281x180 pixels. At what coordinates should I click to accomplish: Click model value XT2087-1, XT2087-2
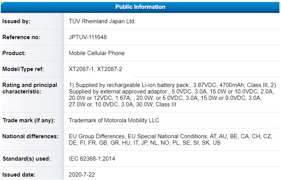95,69
